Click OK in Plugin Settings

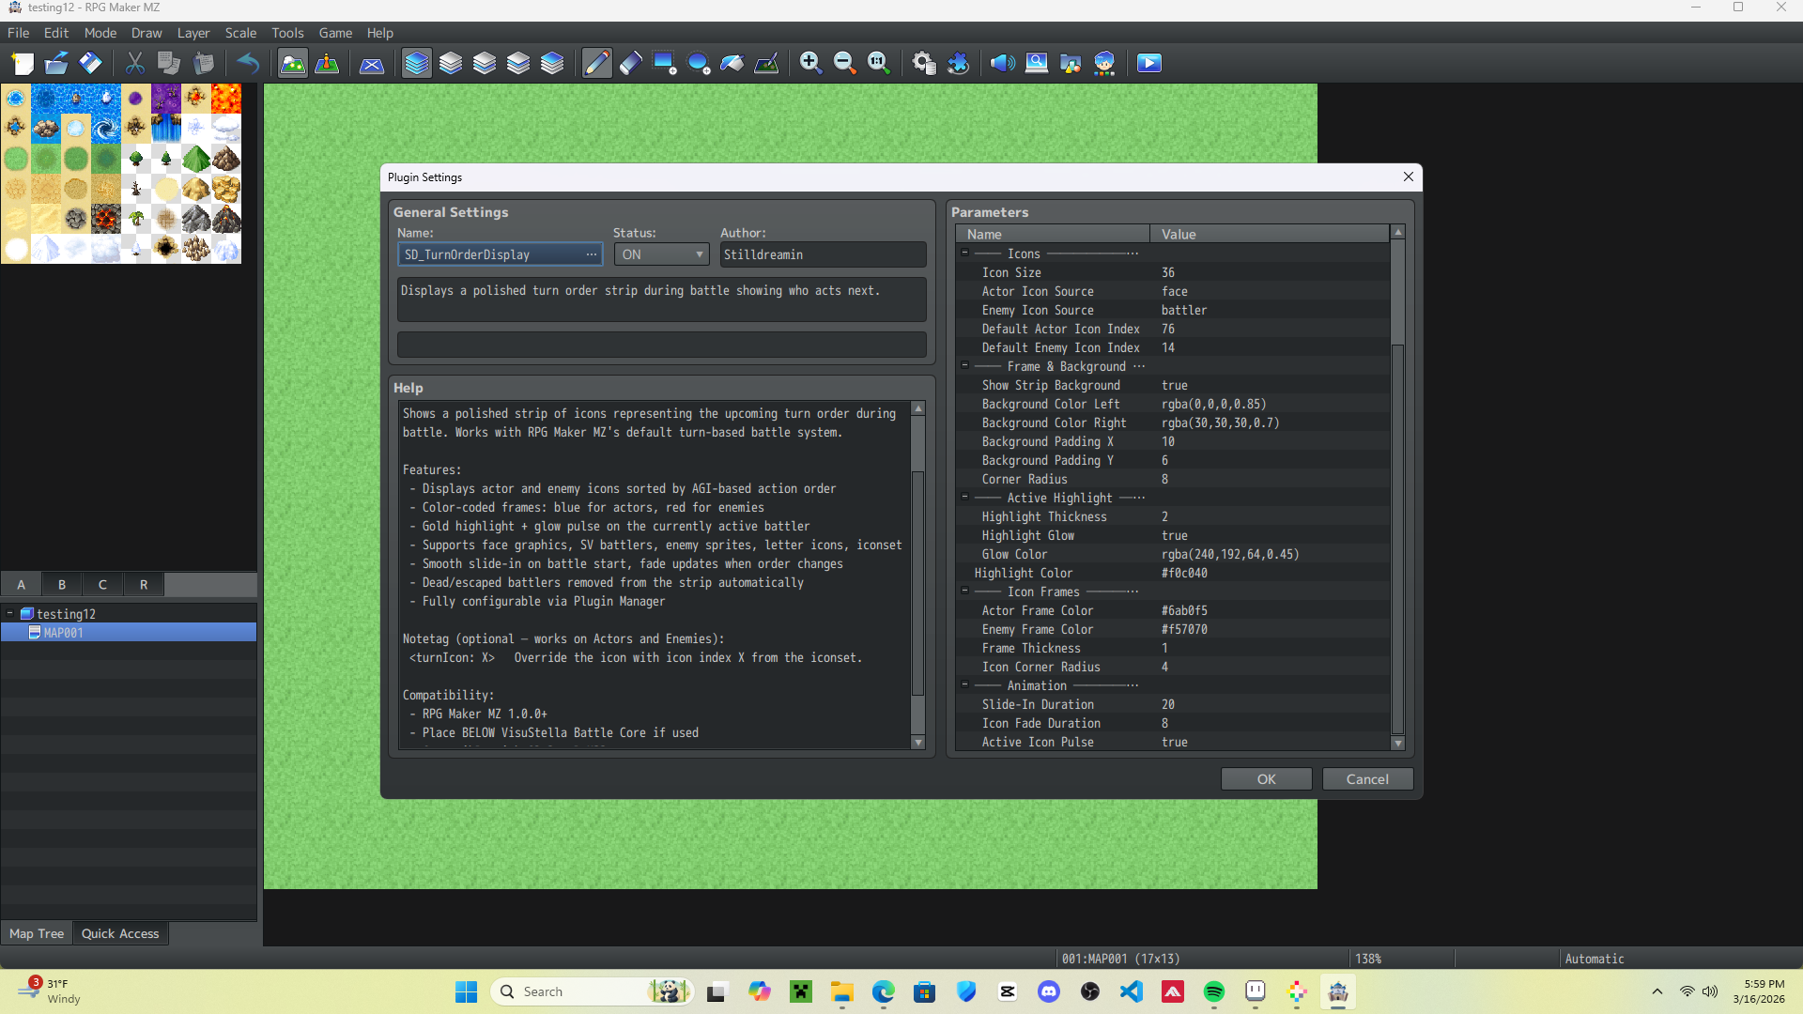point(1266,779)
